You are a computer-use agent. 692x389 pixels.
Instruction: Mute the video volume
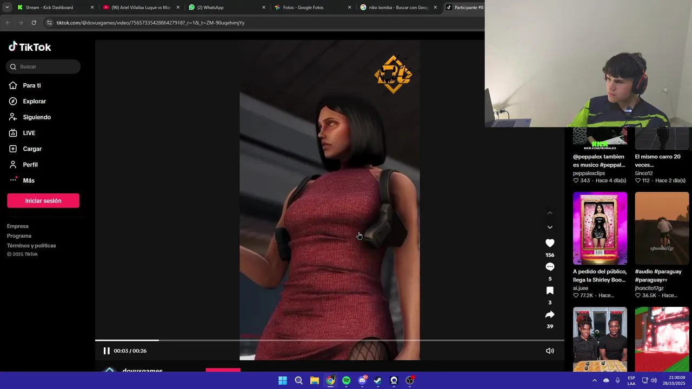tap(550, 351)
